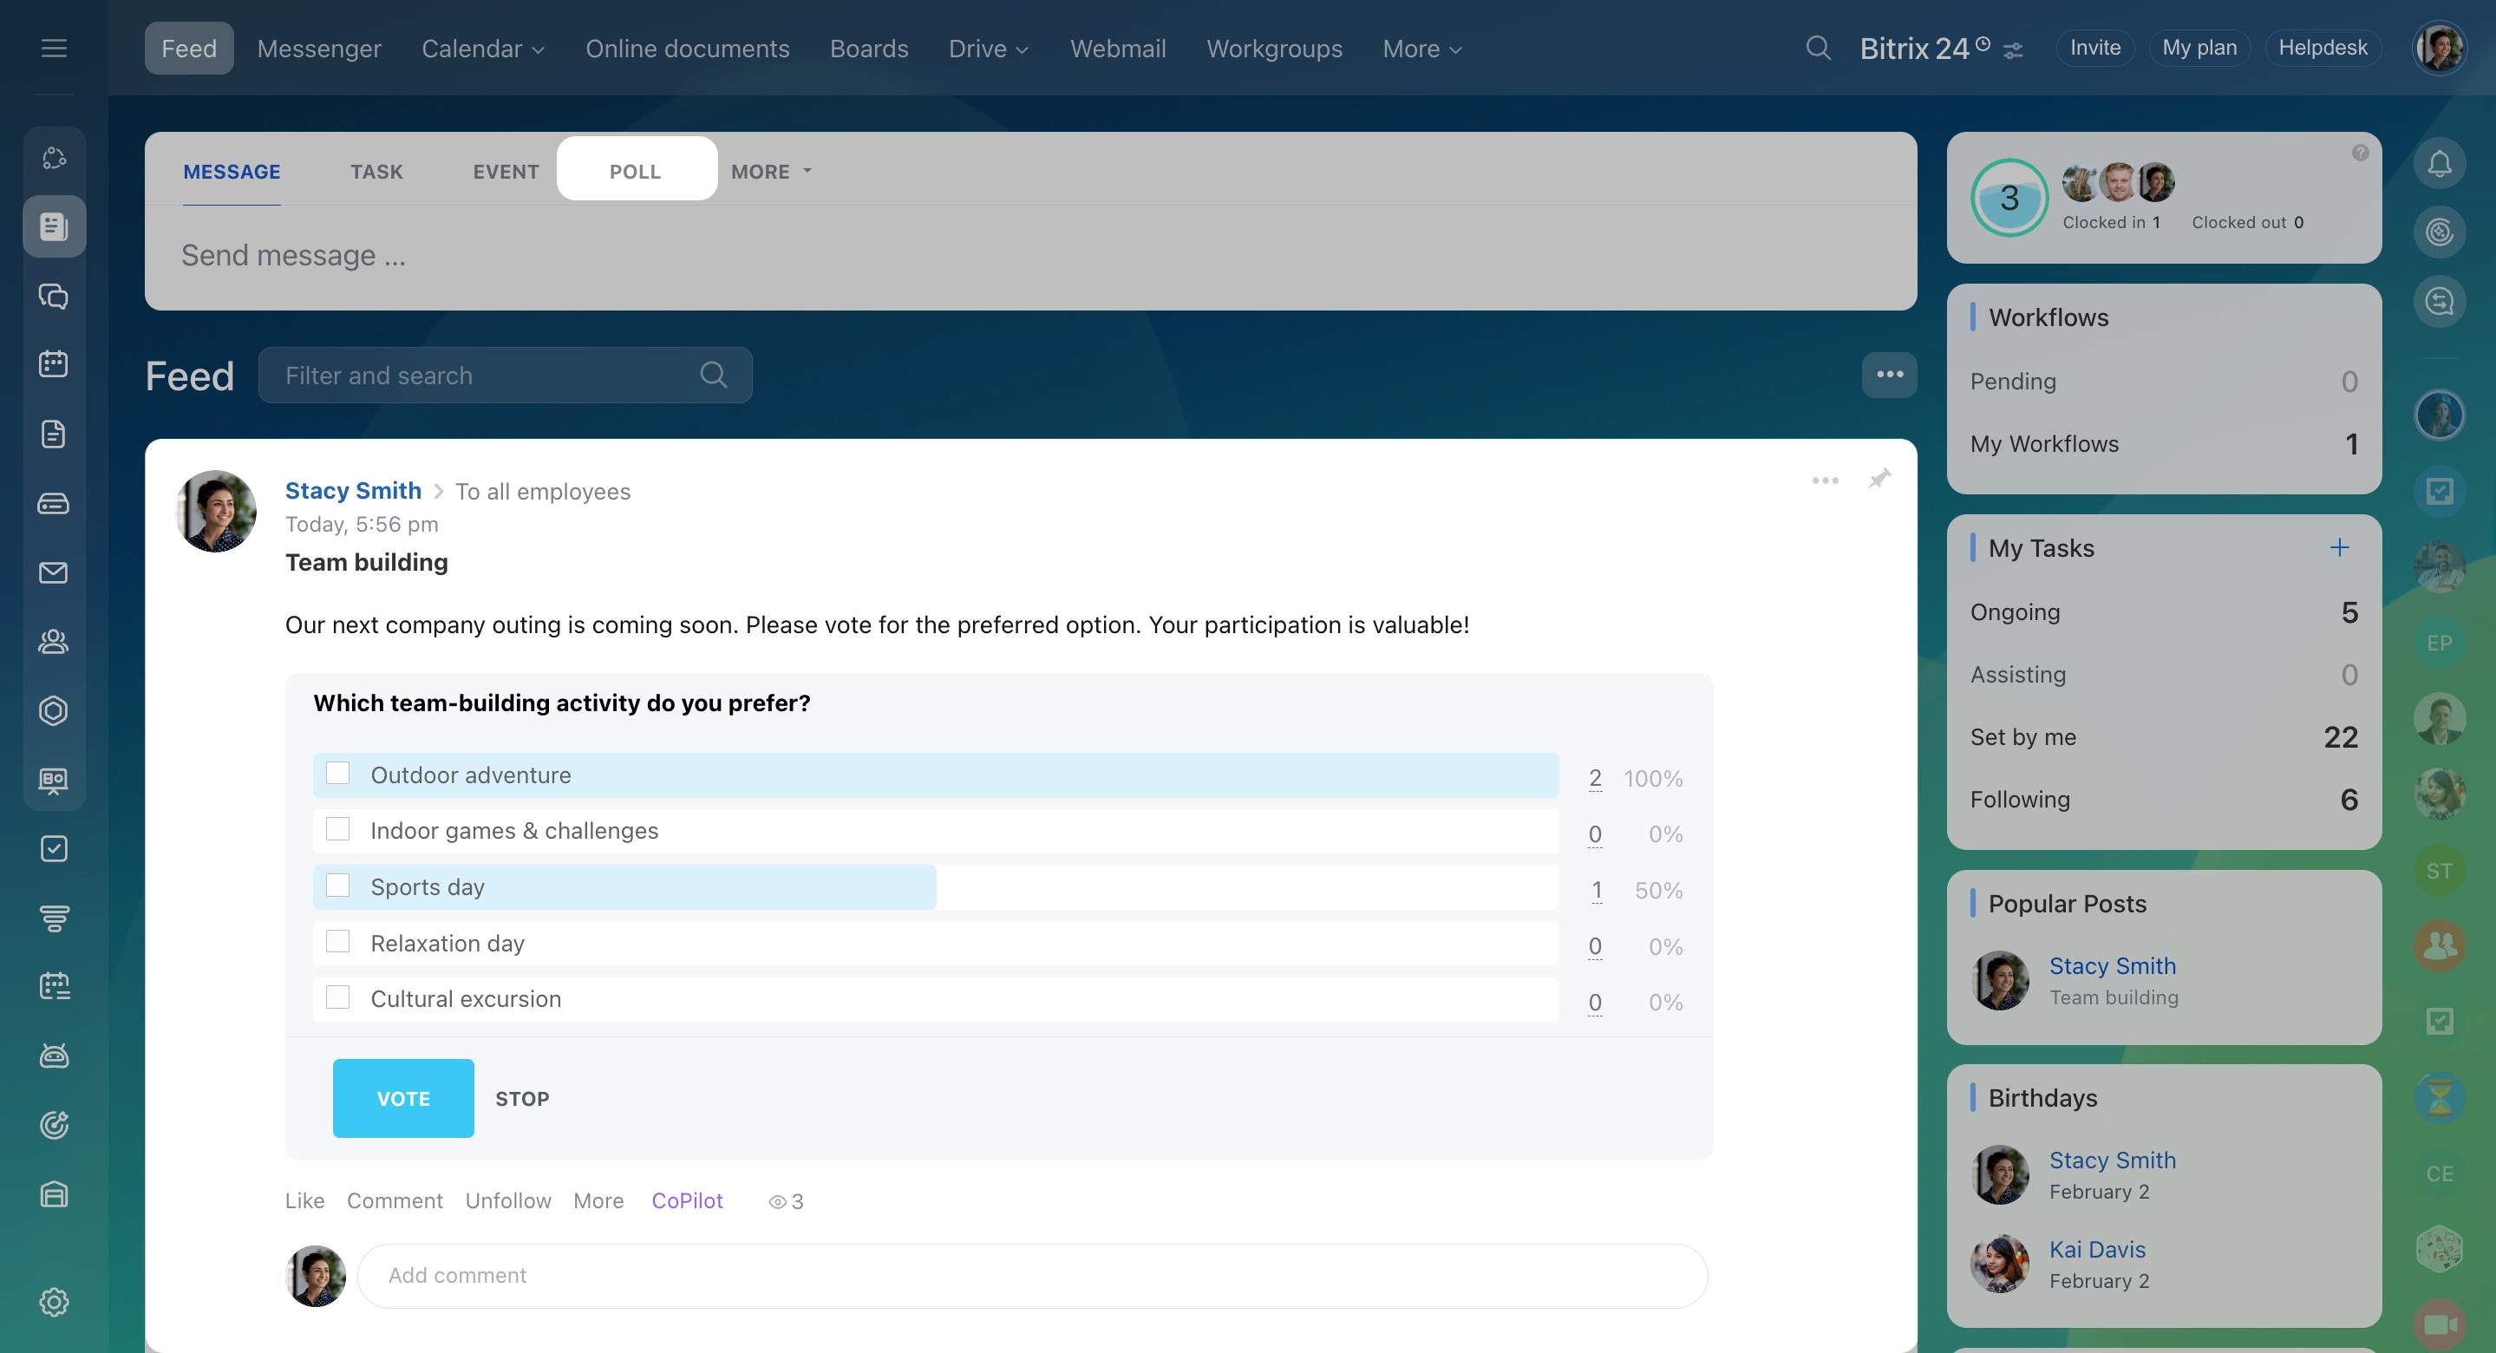The image size is (2496, 1353).
Task: Click the settings gear in left sidebar
Action: [53, 1302]
